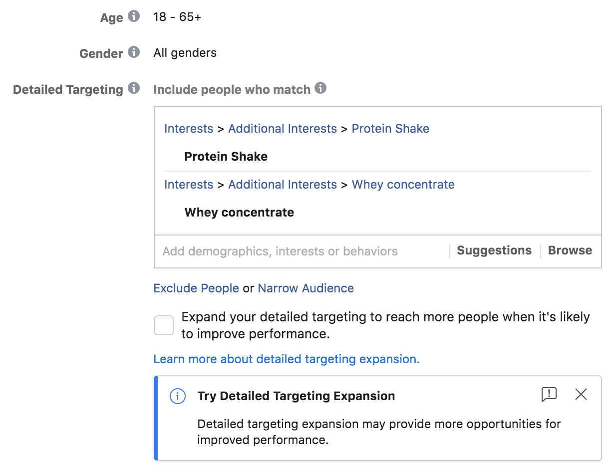Click the Exclude People link

coord(196,288)
